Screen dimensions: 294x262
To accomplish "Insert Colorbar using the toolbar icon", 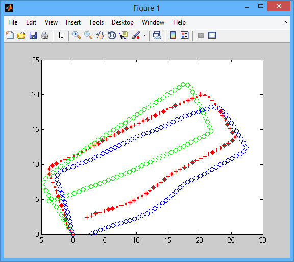I will pyautogui.click(x=173, y=35).
